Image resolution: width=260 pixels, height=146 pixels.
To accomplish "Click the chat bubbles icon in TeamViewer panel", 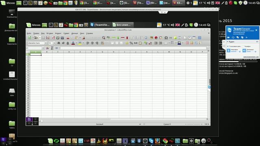I will (238, 37).
